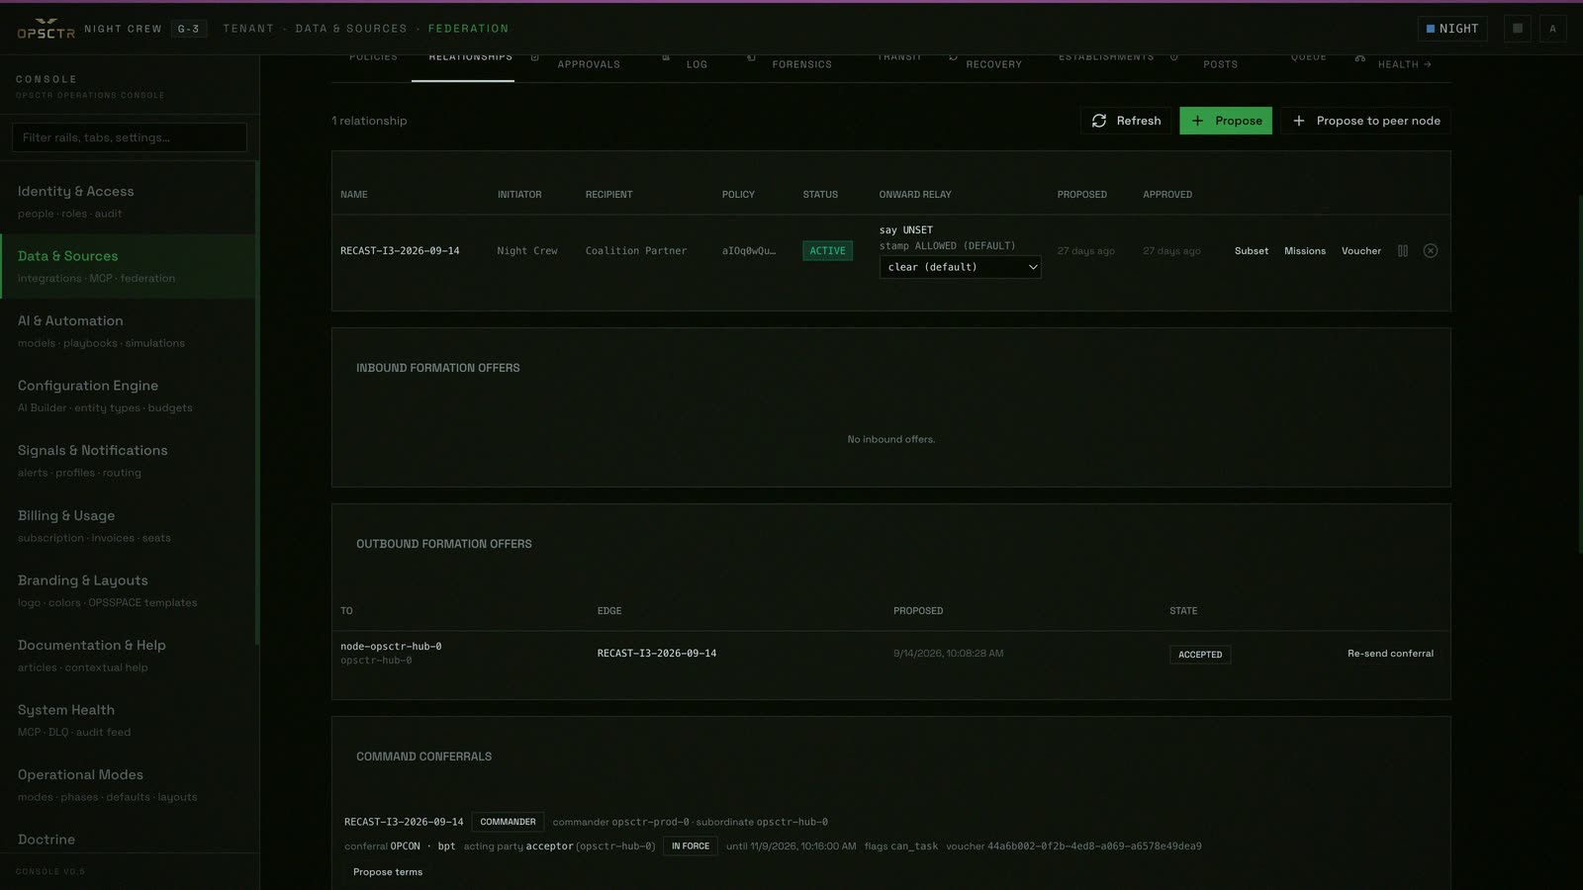Image resolution: width=1583 pixels, height=890 pixels.
Task: Switch to the Forensics tab
Action: click(801, 64)
